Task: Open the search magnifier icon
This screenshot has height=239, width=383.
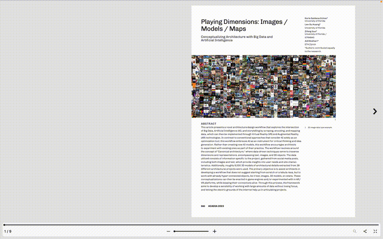Action: (354, 231)
